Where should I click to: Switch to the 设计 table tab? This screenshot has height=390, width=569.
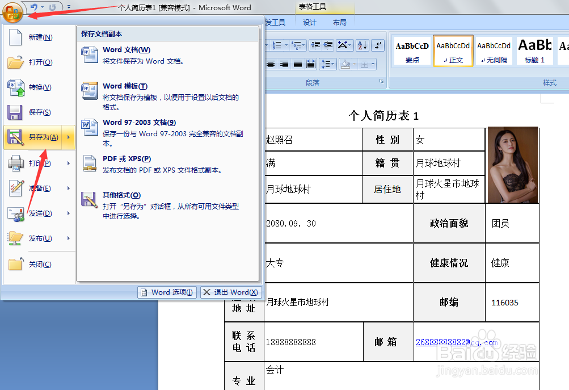[310, 23]
